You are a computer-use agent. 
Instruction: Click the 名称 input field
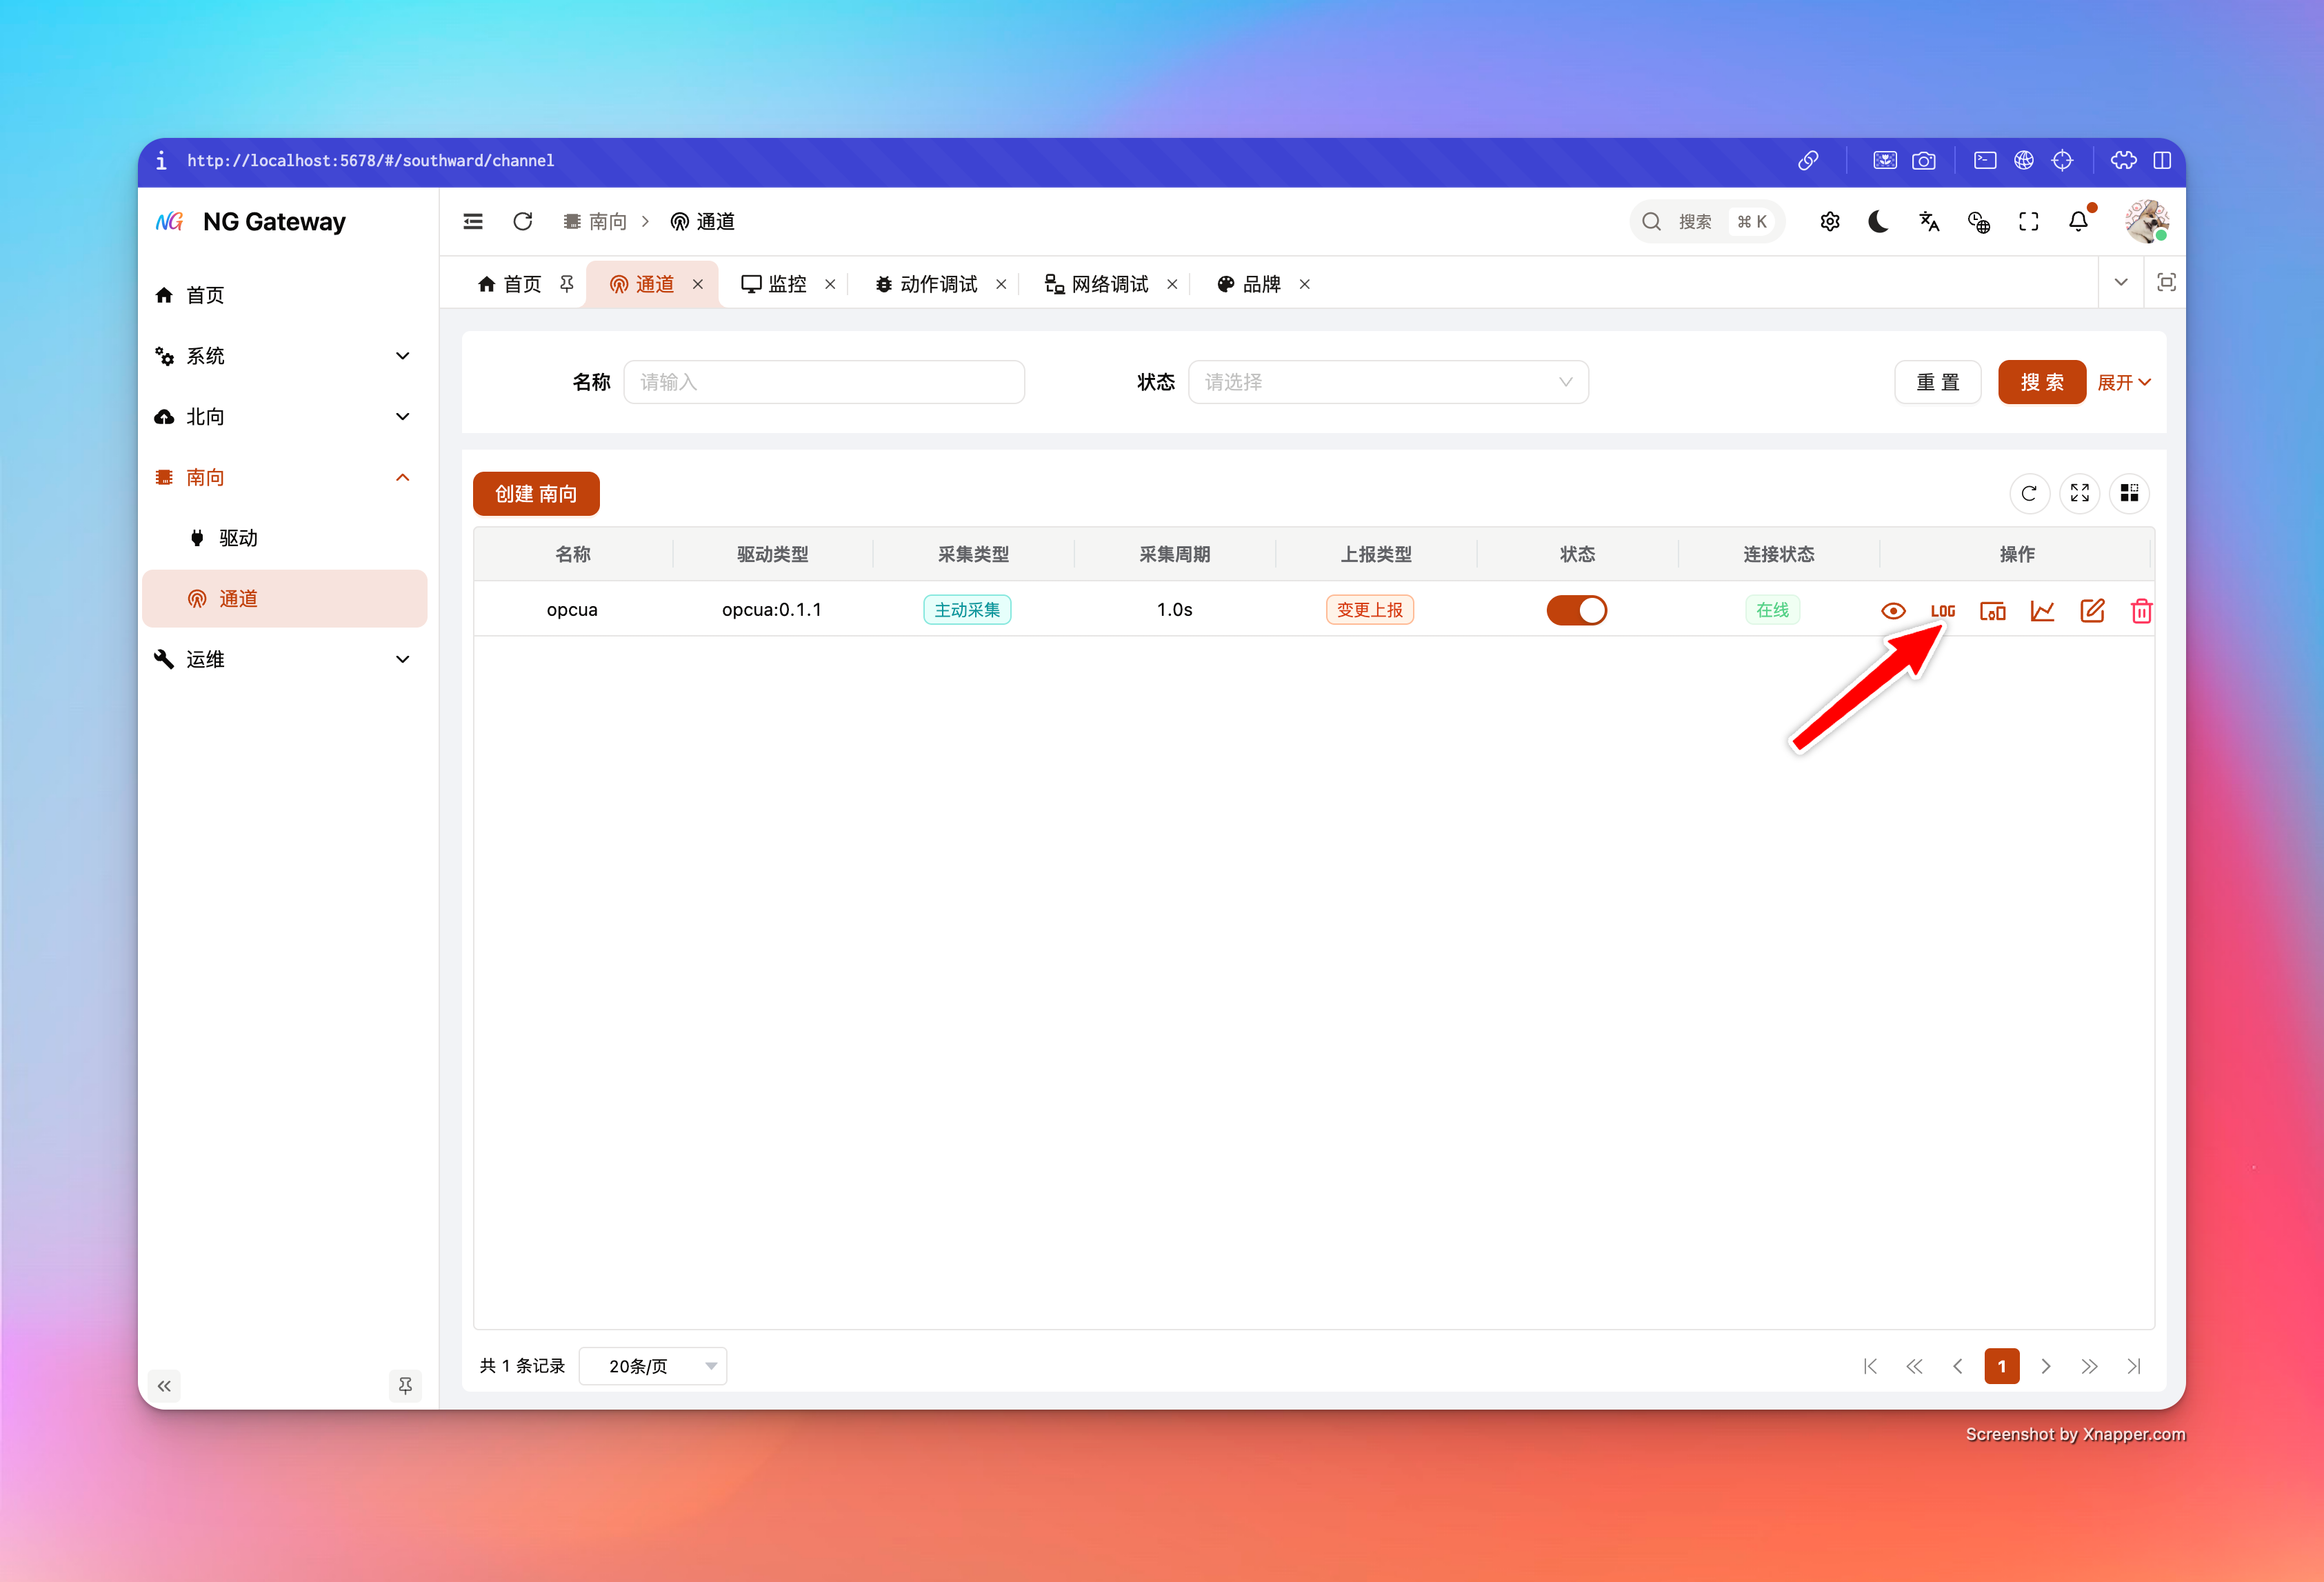tap(824, 381)
